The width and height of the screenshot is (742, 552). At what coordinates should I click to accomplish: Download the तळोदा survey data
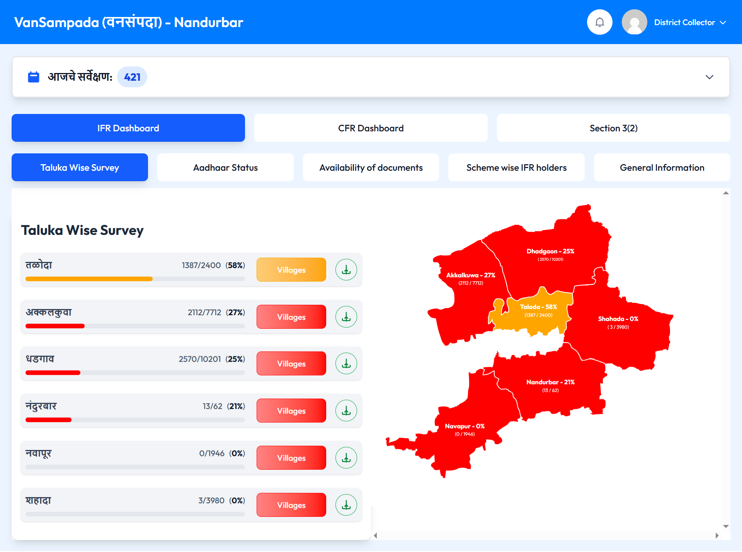pyautogui.click(x=346, y=270)
